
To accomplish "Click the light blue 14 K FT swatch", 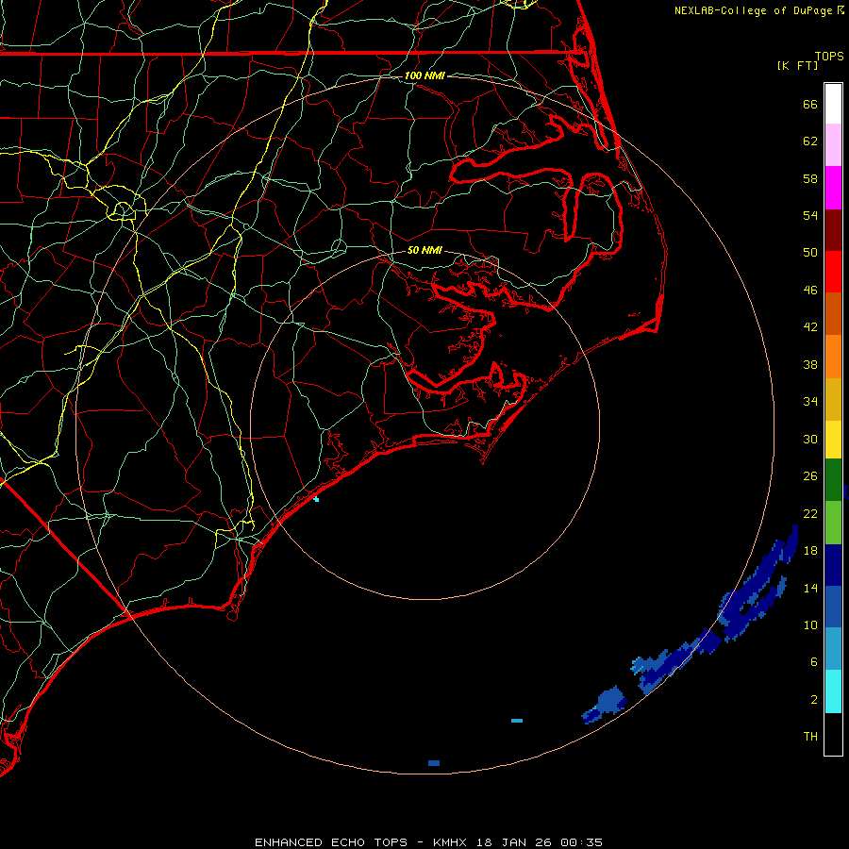I will coord(833,649).
